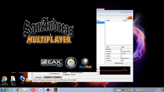The width and height of the screenshot is (164, 92).
Task: Click the signal strength tray icon
Action: point(126,90)
